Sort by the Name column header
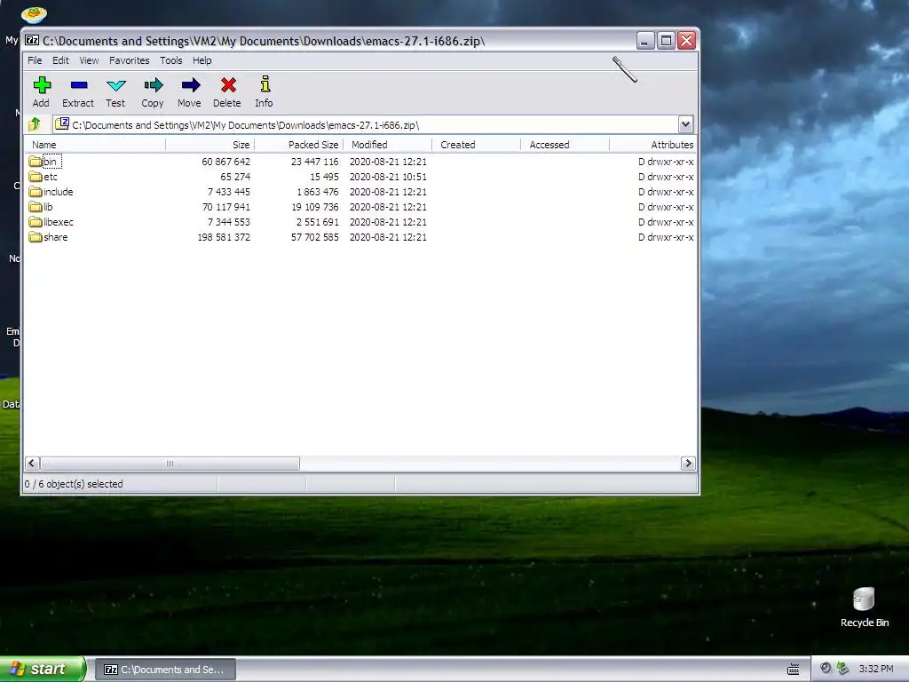The height and width of the screenshot is (682, 909). (x=95, y=145)
